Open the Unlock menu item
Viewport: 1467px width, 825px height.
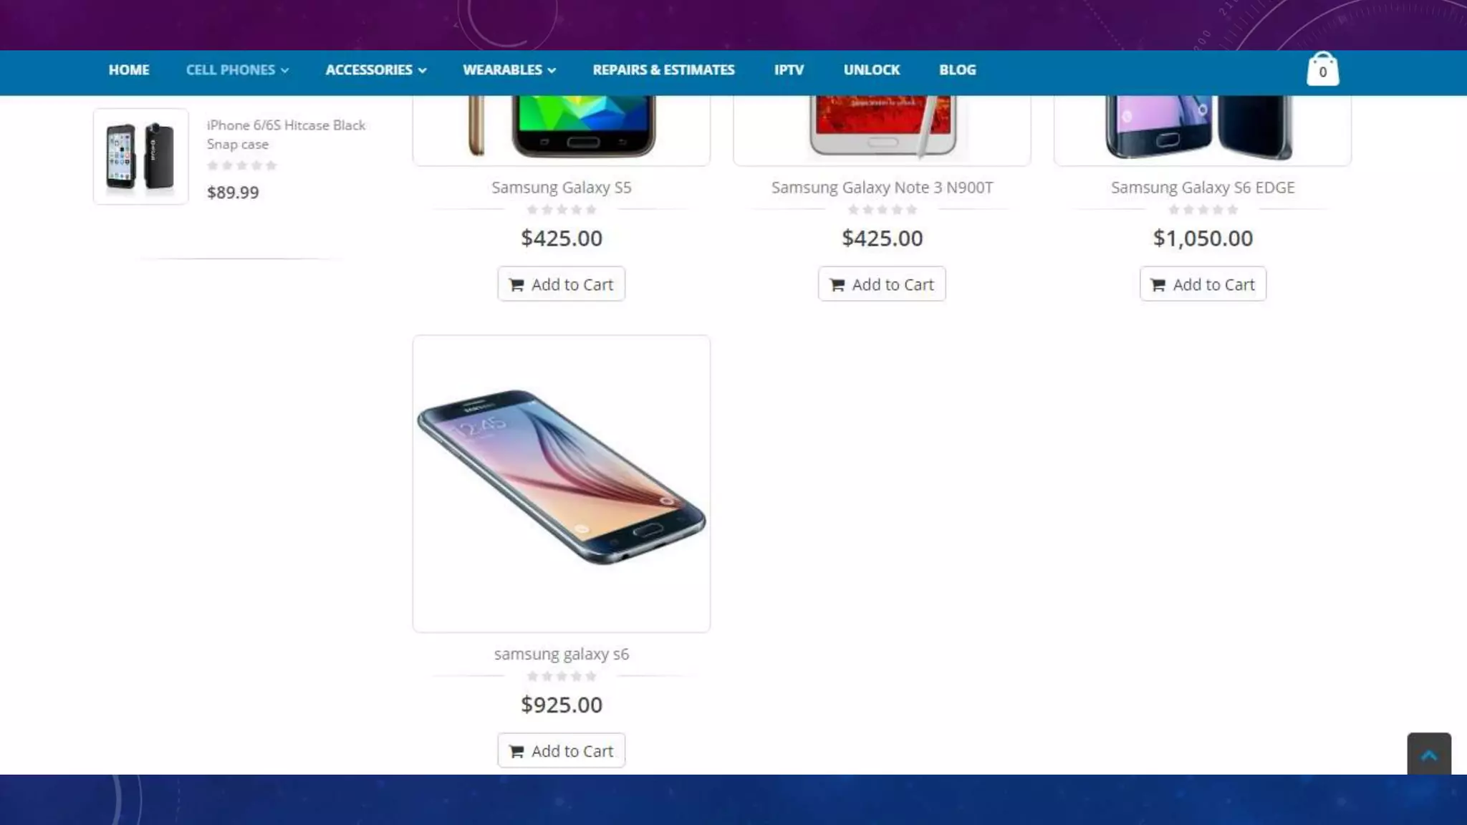coord(871,69)
